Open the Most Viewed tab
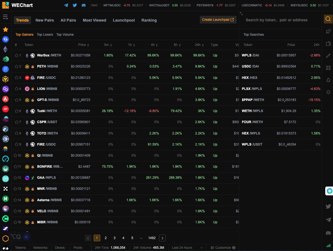The image size is (333, 251). 94,20
